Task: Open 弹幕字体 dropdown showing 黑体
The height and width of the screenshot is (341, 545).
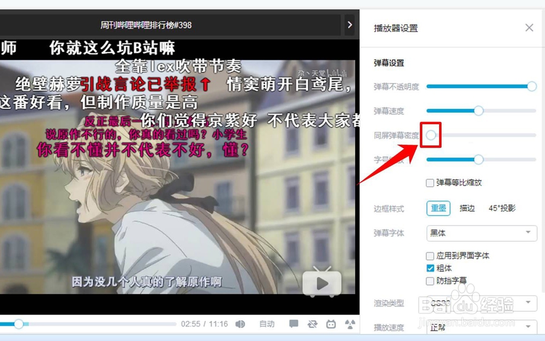Action: (x=481, y=233)
